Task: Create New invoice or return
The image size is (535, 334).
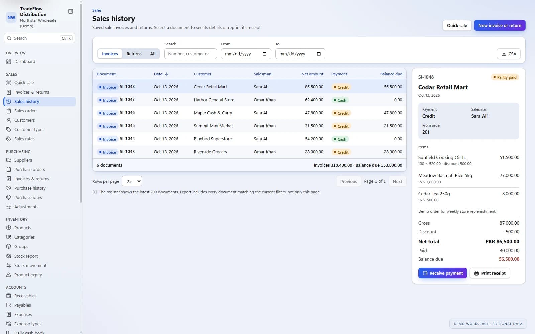Action: pyautogui.click(x=500, y=25)
